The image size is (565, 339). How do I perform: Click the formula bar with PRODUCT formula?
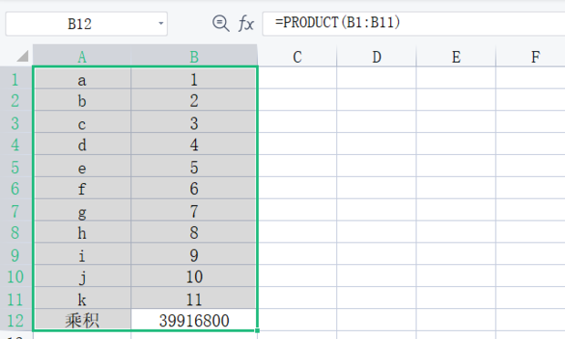click(x=414, y=24)
